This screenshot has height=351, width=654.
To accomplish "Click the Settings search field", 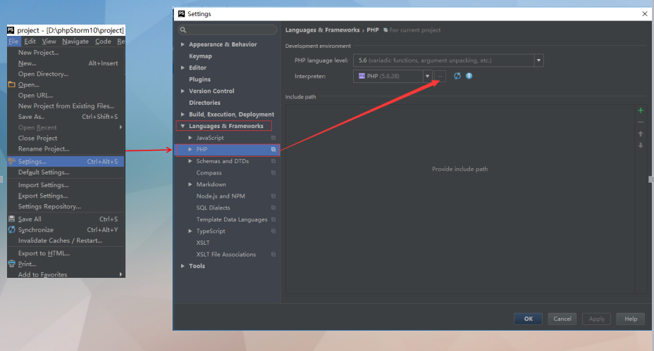I will (228, 30).
